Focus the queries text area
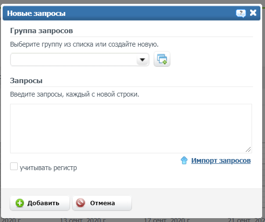Viewport: 265px width, 222px height. tap(131, 129)
